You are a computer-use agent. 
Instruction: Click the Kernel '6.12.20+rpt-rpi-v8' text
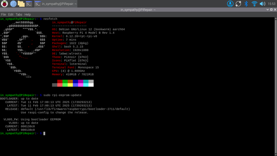(x=81, y=36)
